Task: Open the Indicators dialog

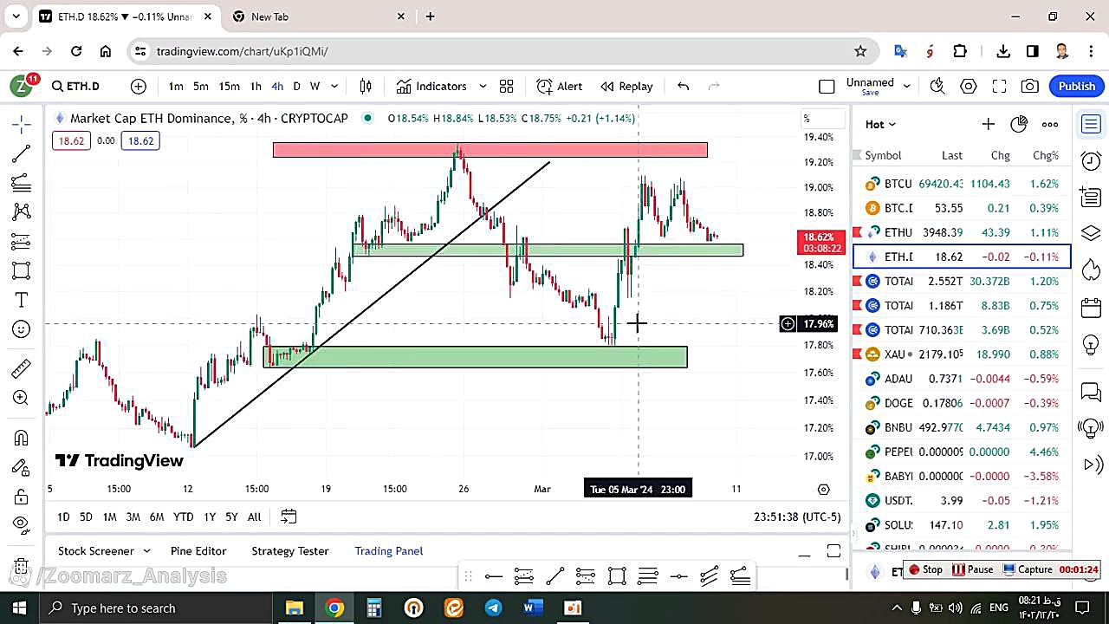Action: pyautogui.click(x=431, y=86)
